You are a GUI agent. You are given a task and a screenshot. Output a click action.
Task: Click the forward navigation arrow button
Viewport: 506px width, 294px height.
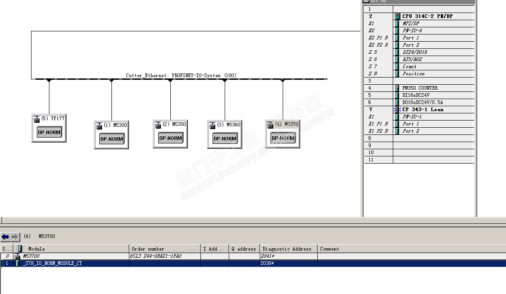pyautogui.click(x=15, y=237)
